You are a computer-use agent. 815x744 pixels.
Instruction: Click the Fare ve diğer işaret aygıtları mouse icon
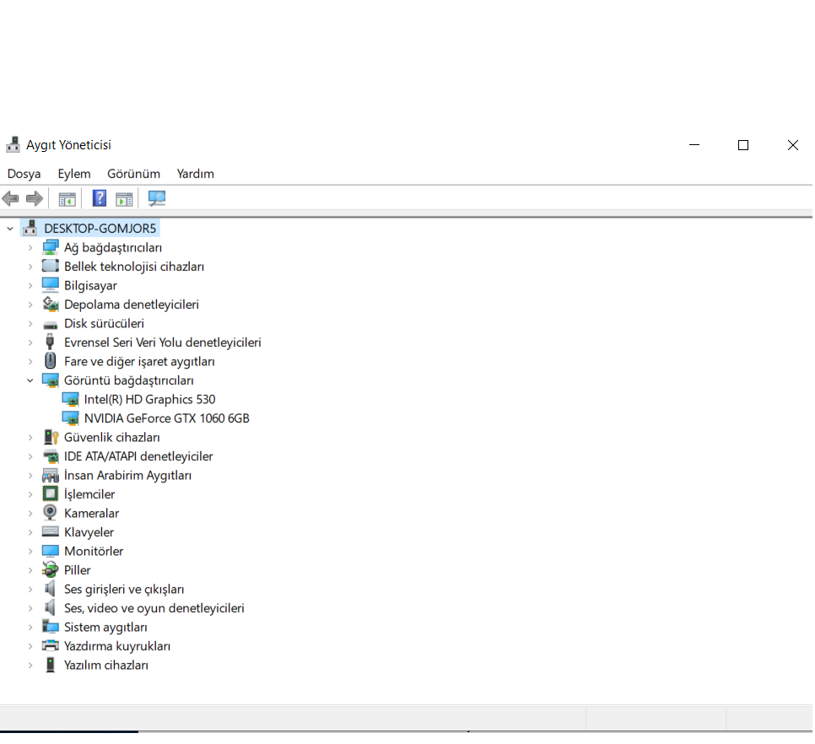(x=51, y=360)
